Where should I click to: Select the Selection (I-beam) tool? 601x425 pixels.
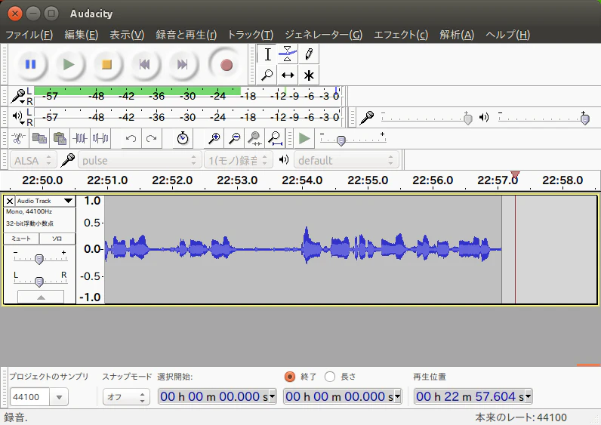(267, 54)
